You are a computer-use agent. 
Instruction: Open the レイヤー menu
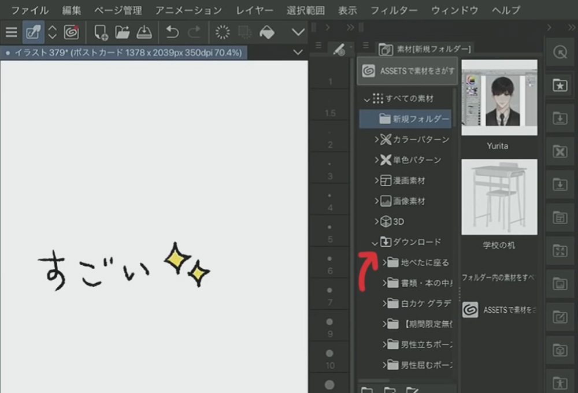click(255, 10)
